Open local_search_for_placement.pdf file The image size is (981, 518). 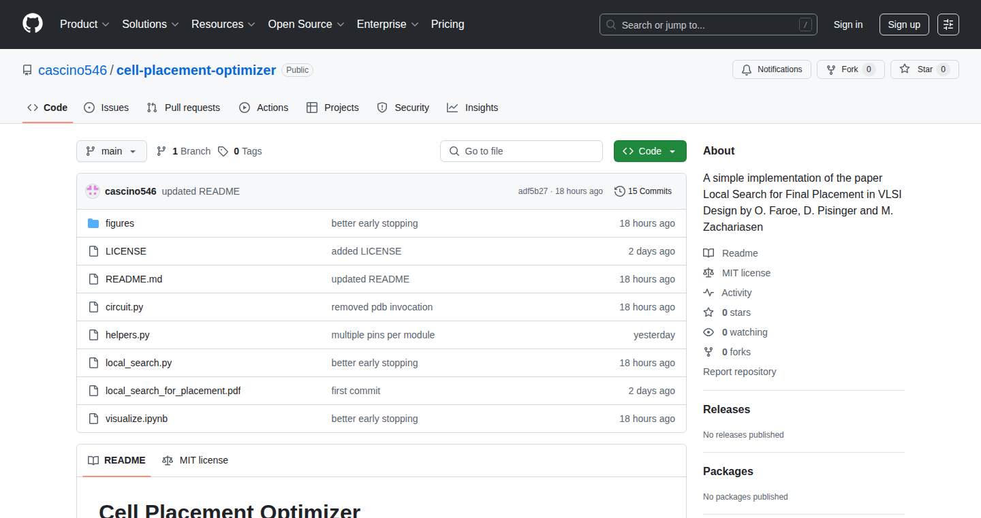pos(173,391)
